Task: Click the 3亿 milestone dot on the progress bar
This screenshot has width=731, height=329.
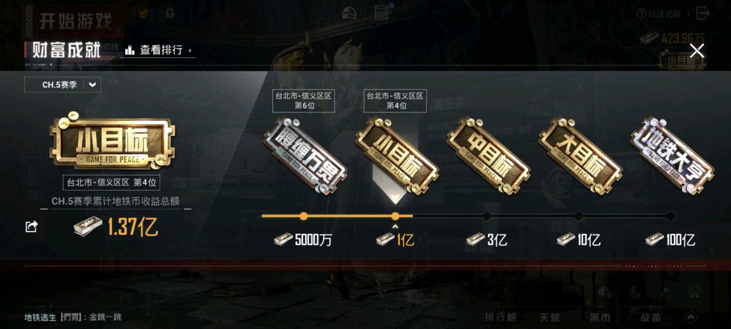Action: click(487, 216)
